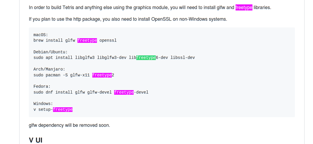This screenshot has width=313, height=144.
Task: Click the "glfw dependency will be removed soon" sentence
Action: pos(69,125)
